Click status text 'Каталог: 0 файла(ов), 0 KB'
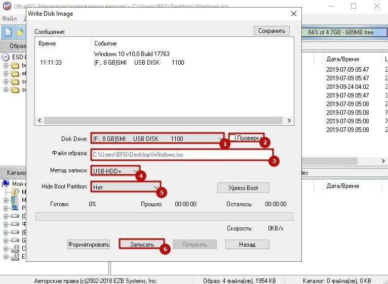The image size is (388, 284). pos(337,281)
